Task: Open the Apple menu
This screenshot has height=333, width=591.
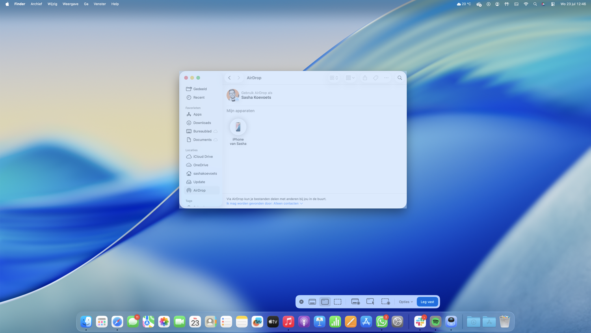Action: 7,4
